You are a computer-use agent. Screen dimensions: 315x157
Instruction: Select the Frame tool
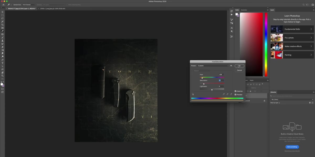click(x=3, y=28)
